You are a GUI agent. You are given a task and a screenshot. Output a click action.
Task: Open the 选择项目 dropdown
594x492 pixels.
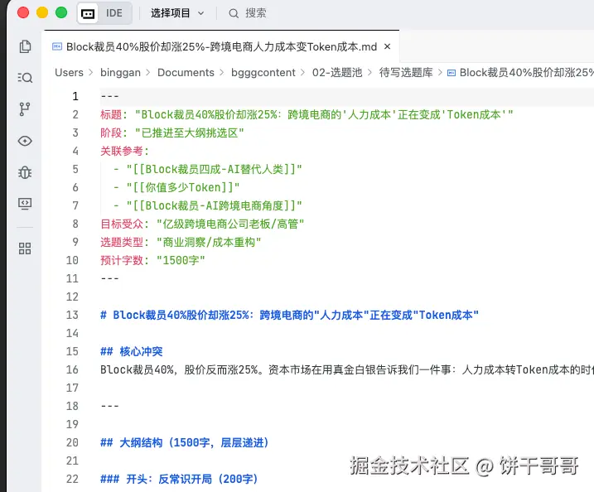[177, 13]
